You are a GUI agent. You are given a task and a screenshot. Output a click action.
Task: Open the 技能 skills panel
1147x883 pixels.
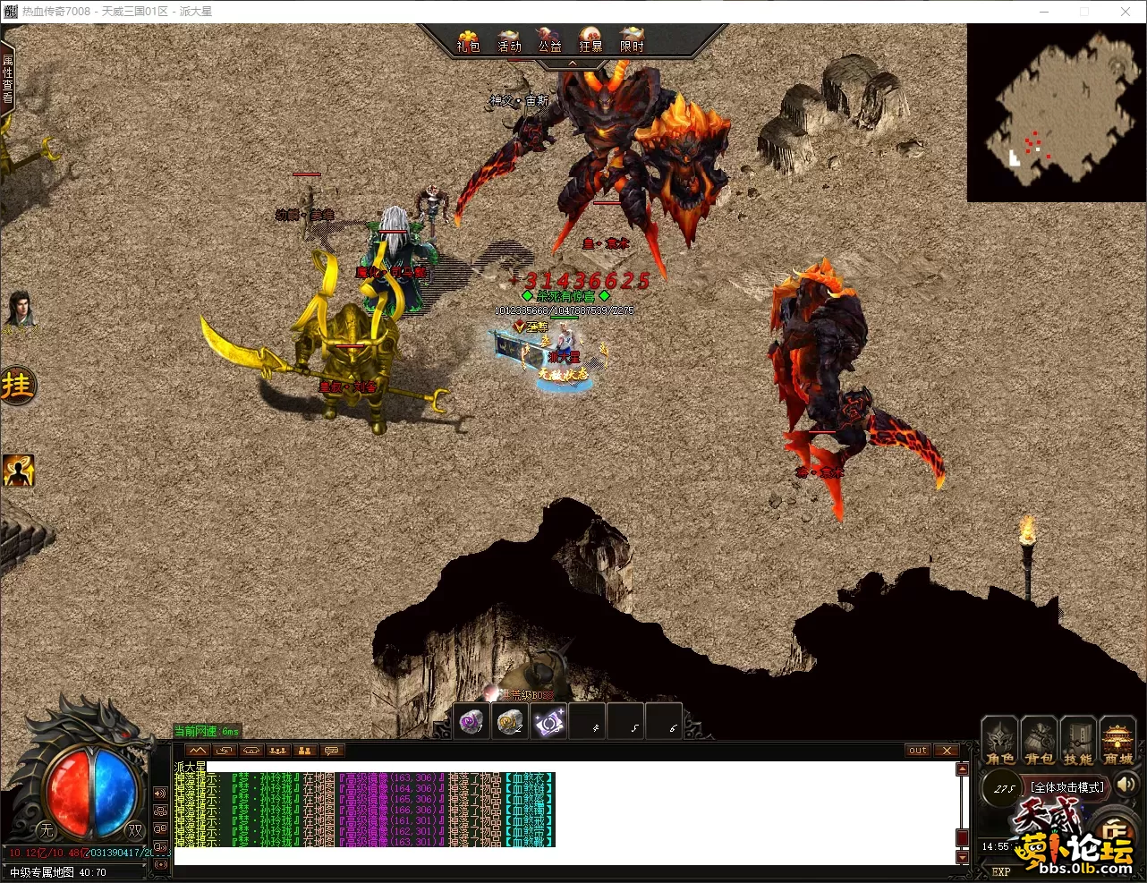pyautogui.click(x=1078, y=743)
